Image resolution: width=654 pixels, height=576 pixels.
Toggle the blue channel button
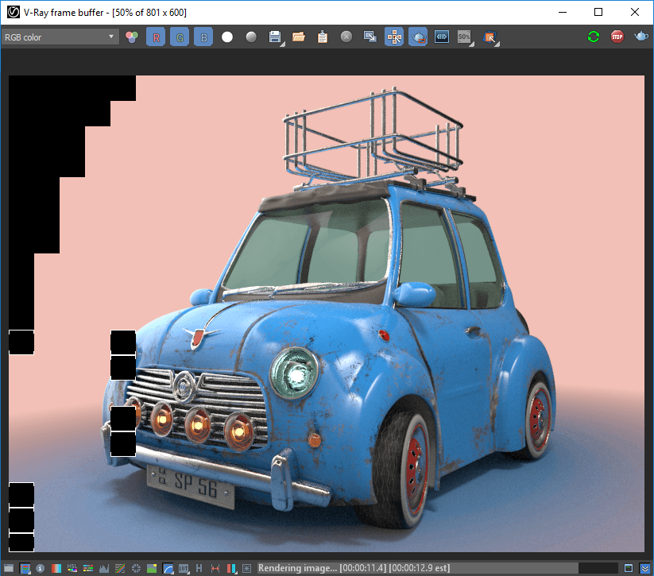[203, 37]
